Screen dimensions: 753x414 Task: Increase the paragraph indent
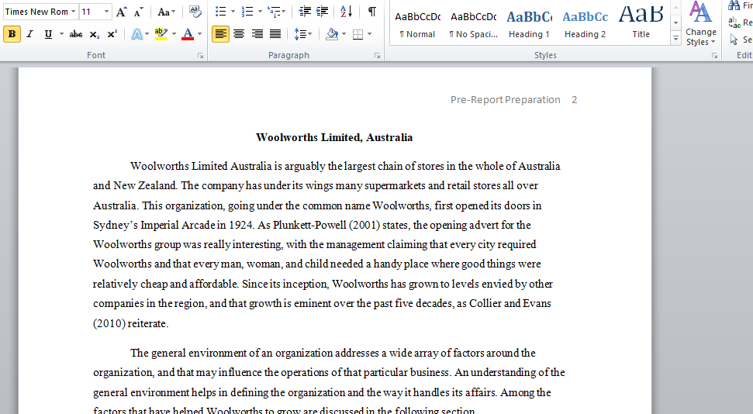pyautogui.click(x=323, y=12)
